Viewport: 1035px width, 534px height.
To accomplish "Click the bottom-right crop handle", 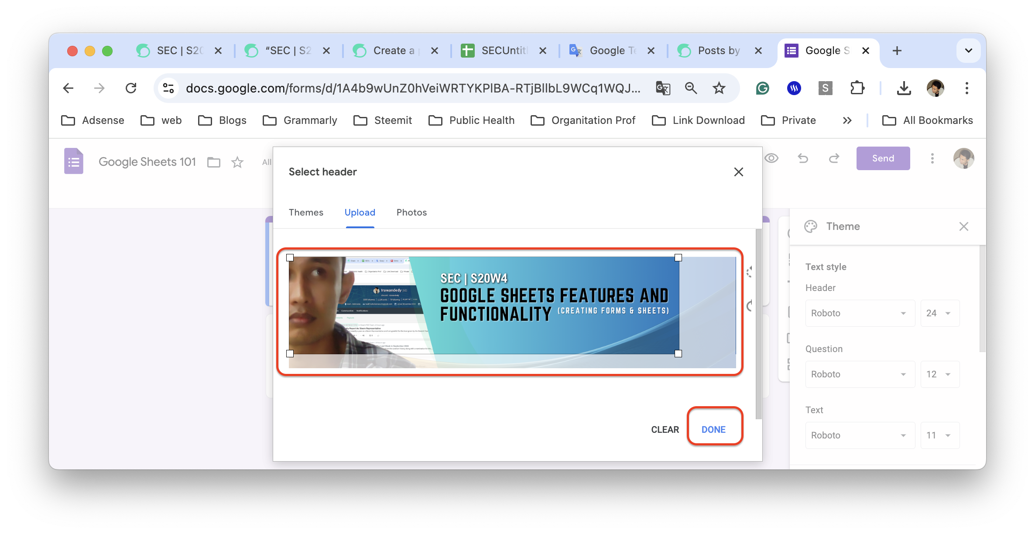I will tap(678, 354).
